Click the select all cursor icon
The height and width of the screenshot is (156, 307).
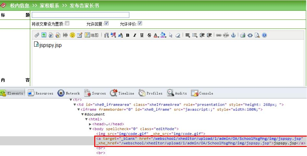click(x=171, y=35)
